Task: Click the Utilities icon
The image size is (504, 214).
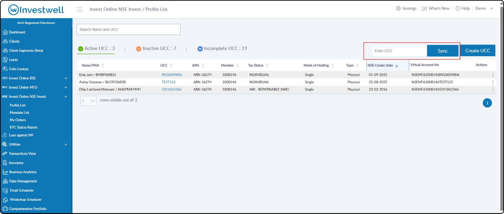Action: pyautogui.click(x=5, y=144)
